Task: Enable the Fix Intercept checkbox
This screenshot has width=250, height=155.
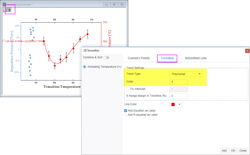Action: pyautogui.click(x=128, y=89)
